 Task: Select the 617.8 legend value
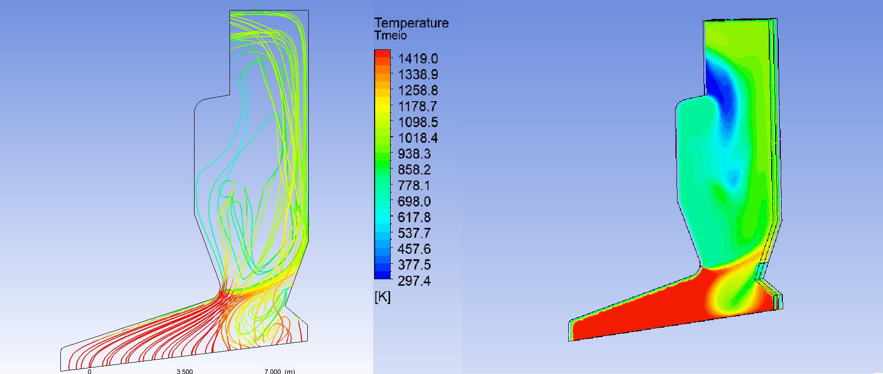[x=414, y=217]
